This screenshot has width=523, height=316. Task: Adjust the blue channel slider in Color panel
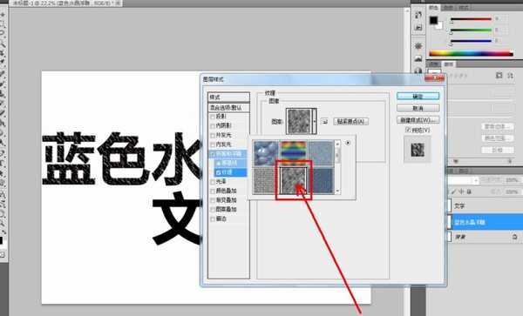point(471,41)
